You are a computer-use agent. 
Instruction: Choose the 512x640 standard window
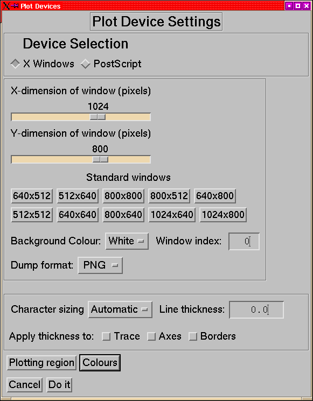(77, 196)
